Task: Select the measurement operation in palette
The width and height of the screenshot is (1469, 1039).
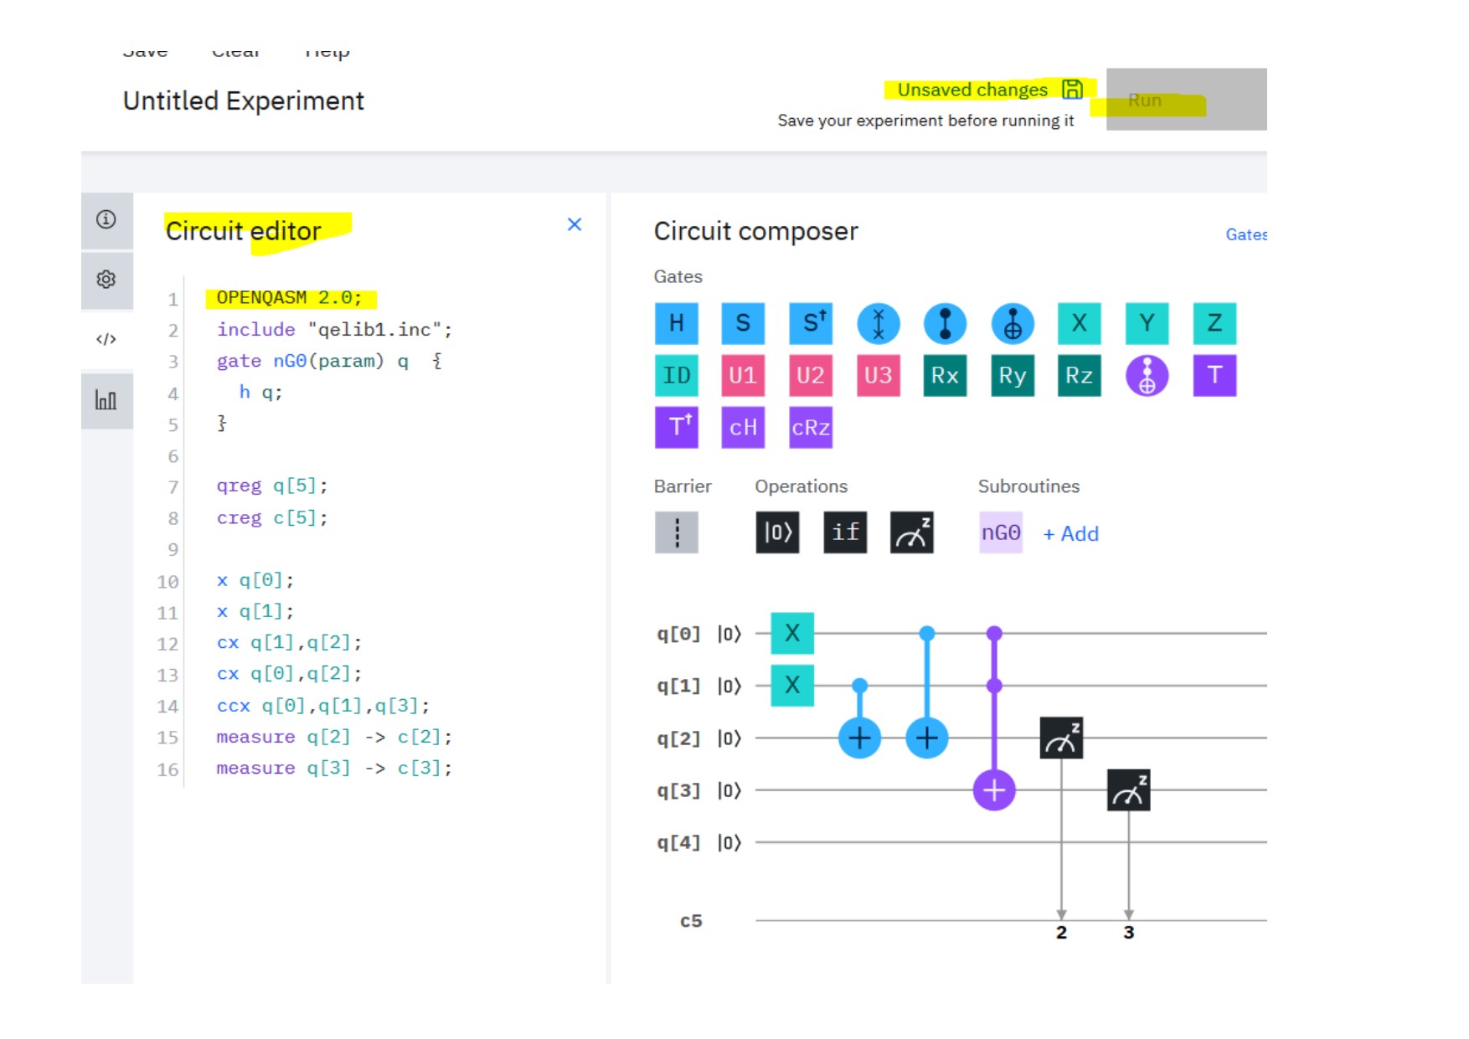Action: (911, 532)
